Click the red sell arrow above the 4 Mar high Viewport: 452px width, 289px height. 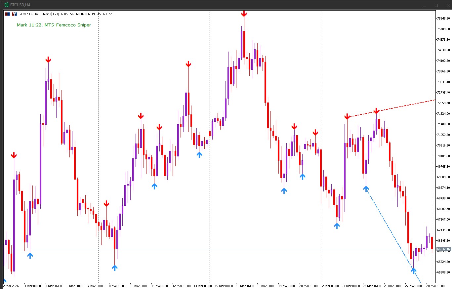click(x=48, y=59)
